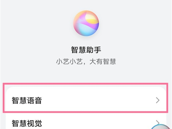Tap the colorful 智慧助手 orb icon
The height and width of the screenshot is (129, 172).
[86, 23]
